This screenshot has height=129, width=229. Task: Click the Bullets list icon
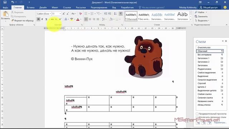coord(86,14)
